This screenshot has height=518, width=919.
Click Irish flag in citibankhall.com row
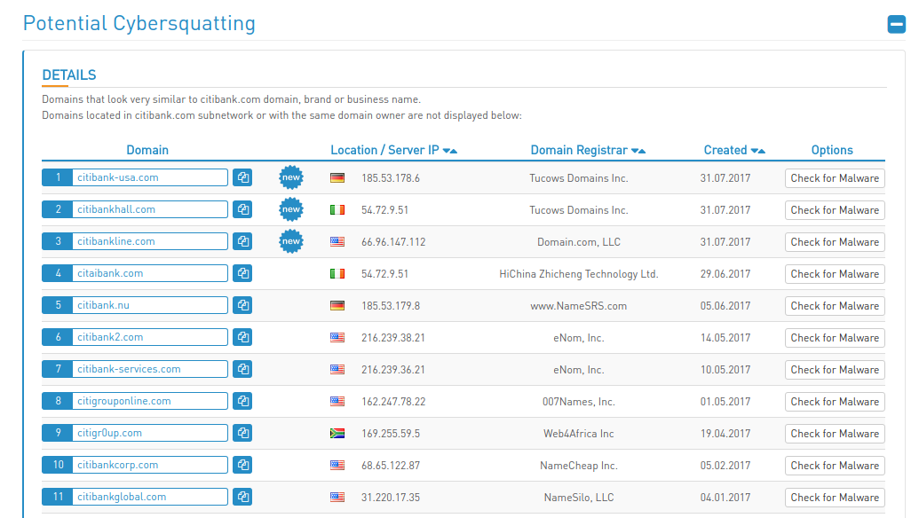tap(337, 209)
